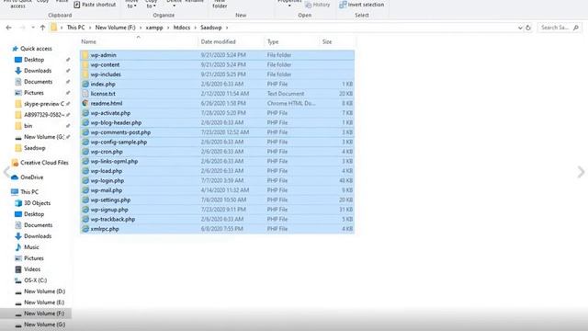Click Saadswp in the breadcrumb path

click(x=210, y=28)
